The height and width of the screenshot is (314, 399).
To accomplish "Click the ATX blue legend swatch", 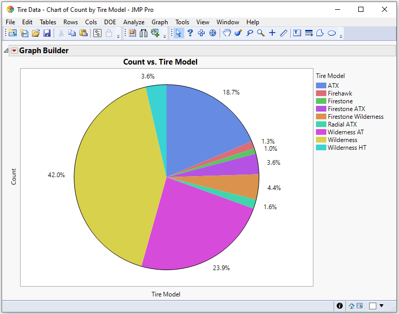I will [321, 86].
